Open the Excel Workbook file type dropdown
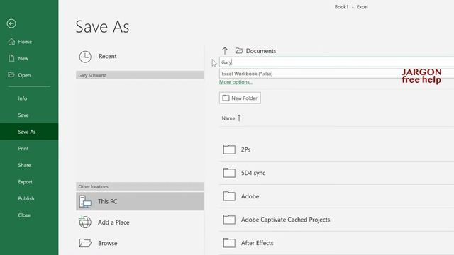Screen dimensions: 454x255 pos(336,74)
